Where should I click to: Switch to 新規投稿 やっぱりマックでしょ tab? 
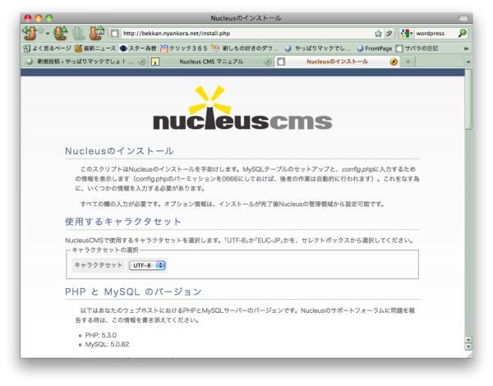click(85, 62)
